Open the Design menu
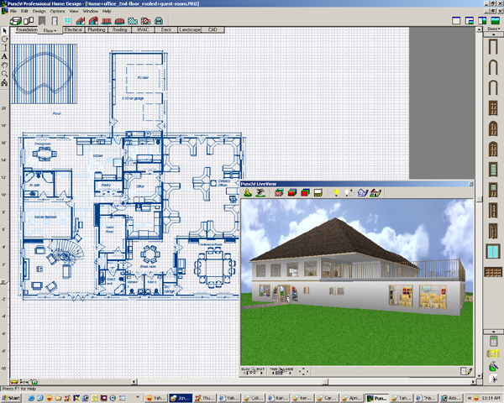Image resolution: width=504 pixels, height=403 pixels. pos(39,11)
